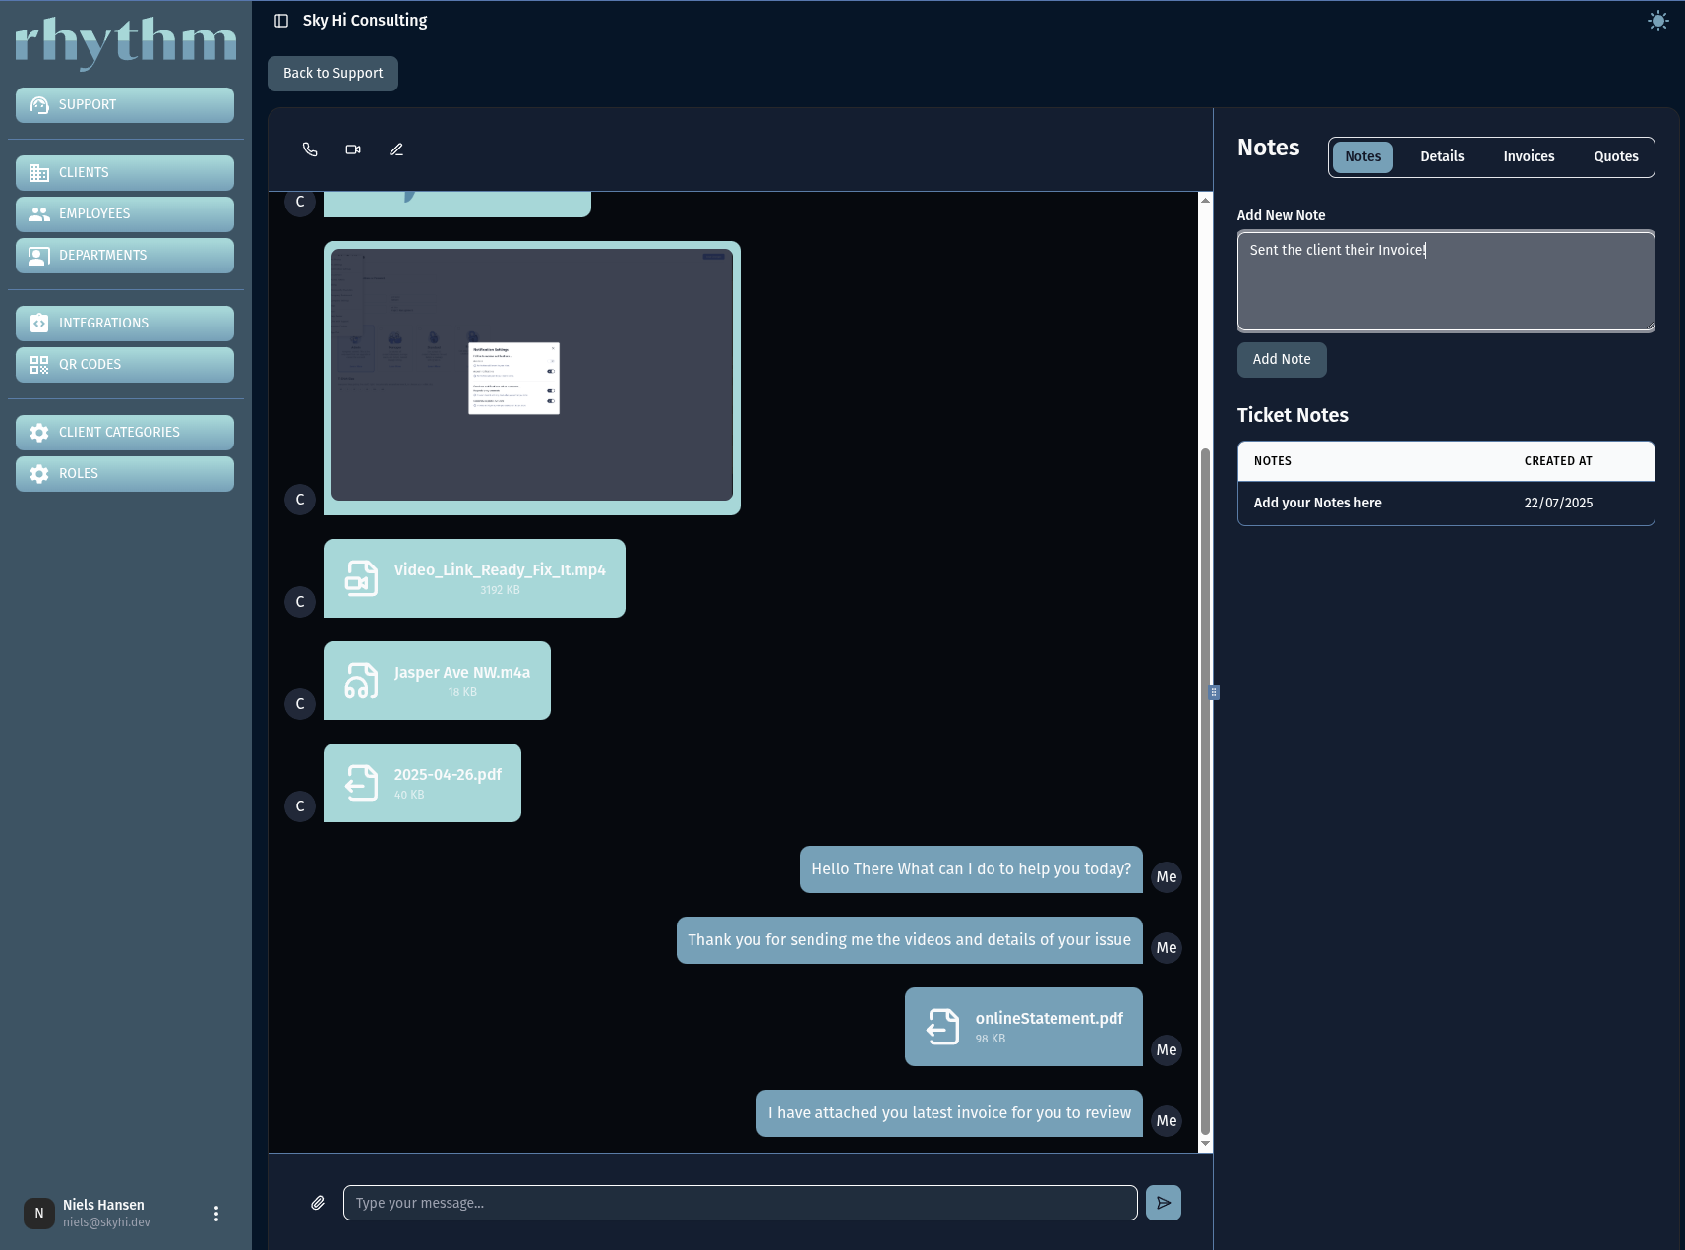This screenshot has width=1685, height=1250.
Task: Click the Back to Support button
Action: [332, 73]
